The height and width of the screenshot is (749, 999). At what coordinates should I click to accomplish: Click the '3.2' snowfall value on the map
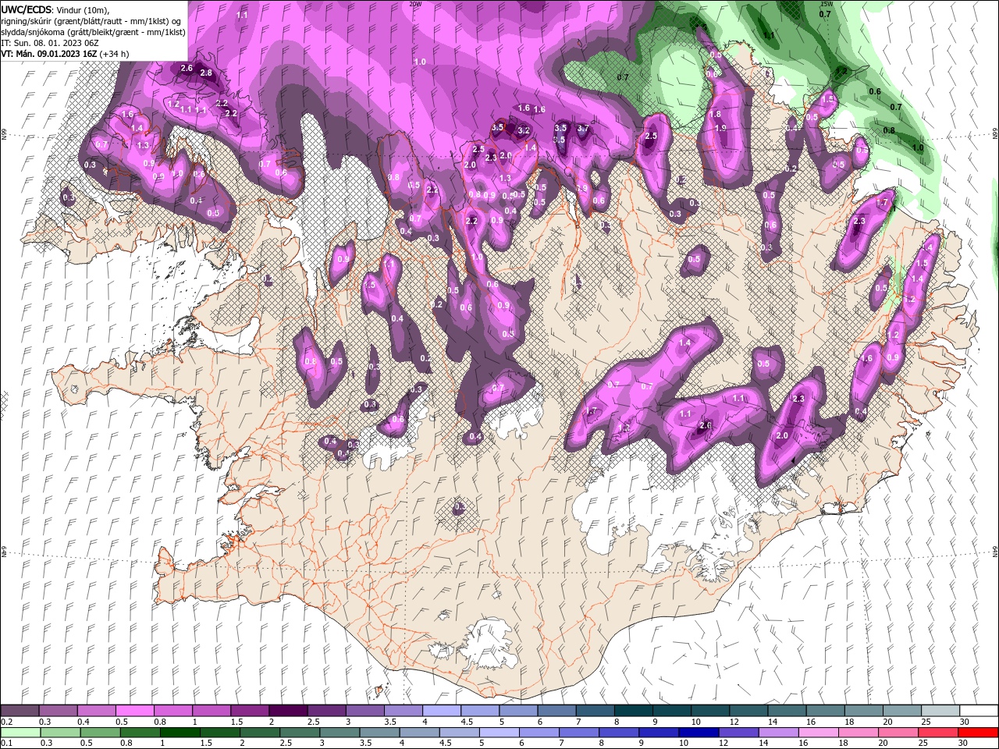click(524, 130)
